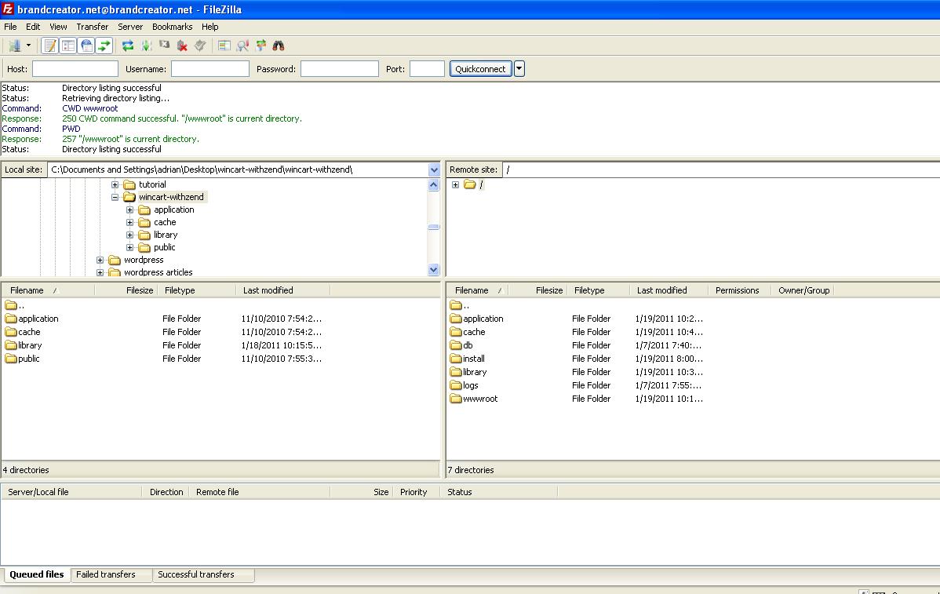Select the remote install folder
The width and height of the screenshot is (940, 594).
pos(468,359)
